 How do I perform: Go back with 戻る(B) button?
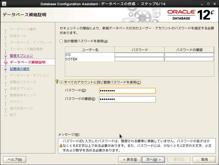click(130, 160)
